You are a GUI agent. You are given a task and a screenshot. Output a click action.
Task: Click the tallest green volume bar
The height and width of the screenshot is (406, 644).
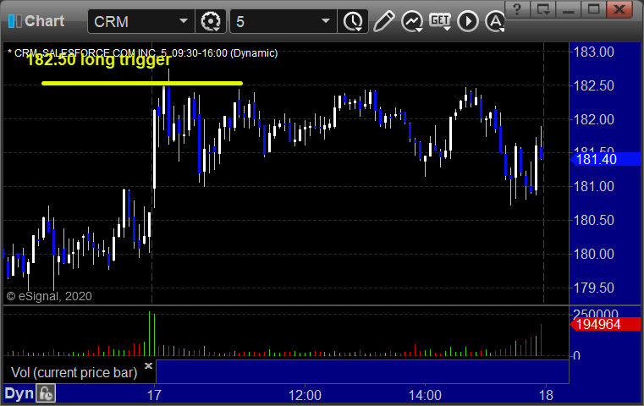click(x=150, y=333)
